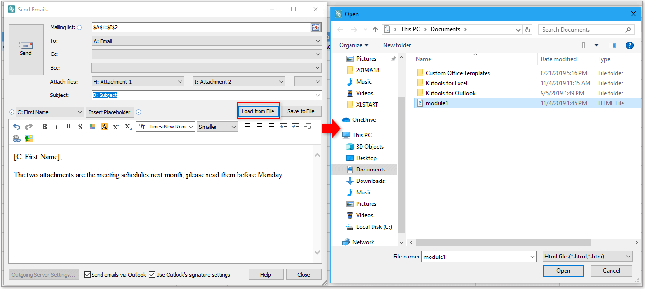Viewport: 645px width, 289px height.
Task: Click the Load from File button
Action: pos(258,111)
